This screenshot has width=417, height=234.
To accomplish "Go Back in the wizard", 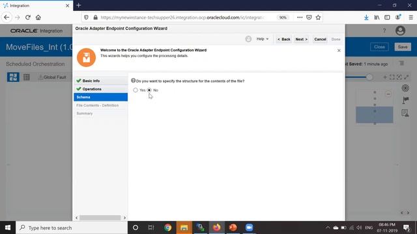I will (x=284, y=39).
